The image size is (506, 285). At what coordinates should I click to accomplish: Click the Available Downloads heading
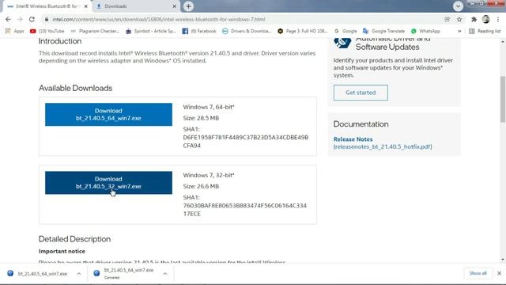coord(76,88)
